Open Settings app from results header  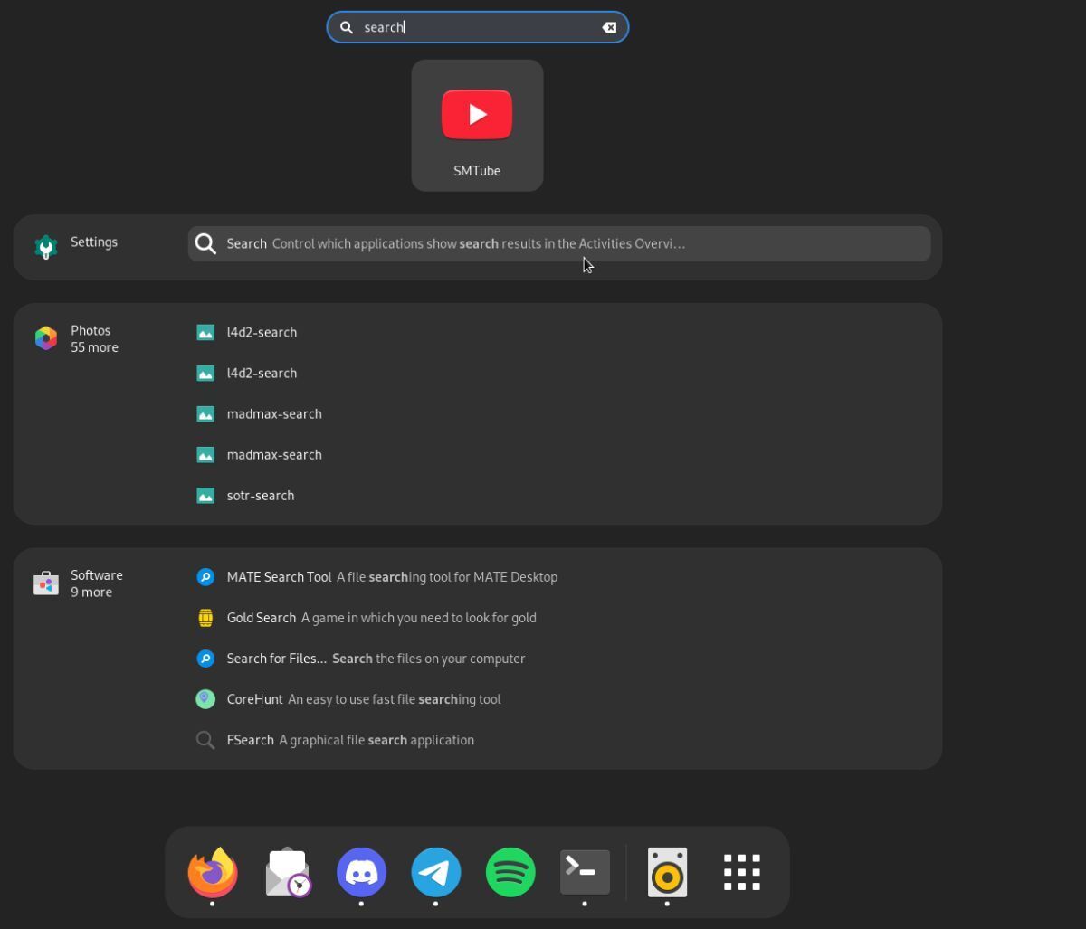point(77,244)
